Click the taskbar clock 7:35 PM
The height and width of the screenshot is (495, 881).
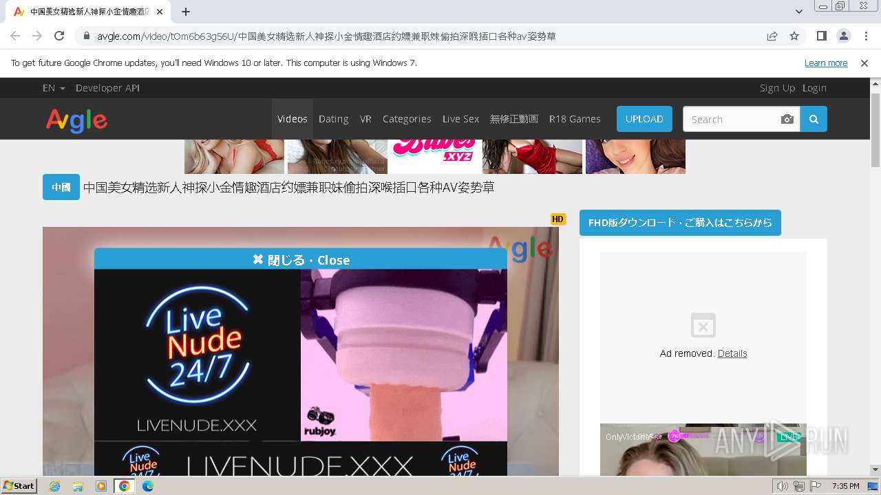[x=845, y=486]
